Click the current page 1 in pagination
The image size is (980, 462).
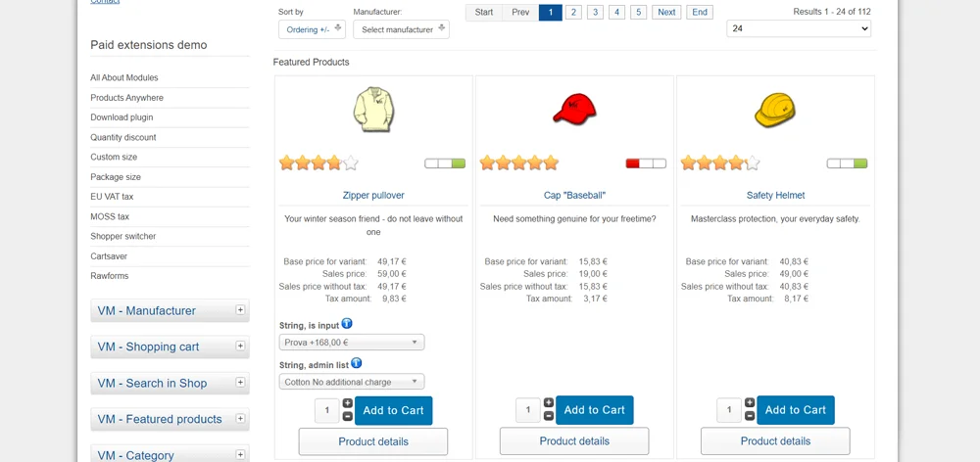(551, 12)
